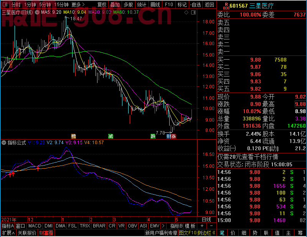
Task: Select the 笔 tick trades tab
Action: pyautogui.click(x=222, y=233)
